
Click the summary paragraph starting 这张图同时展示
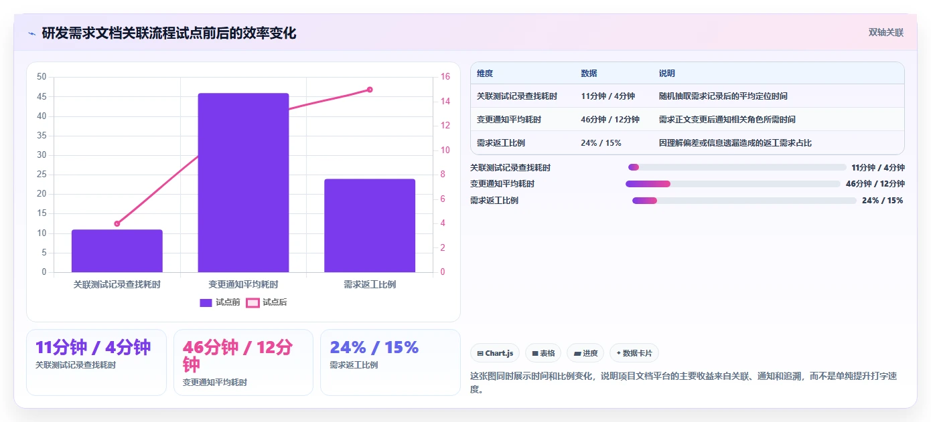tap(683, 383)
